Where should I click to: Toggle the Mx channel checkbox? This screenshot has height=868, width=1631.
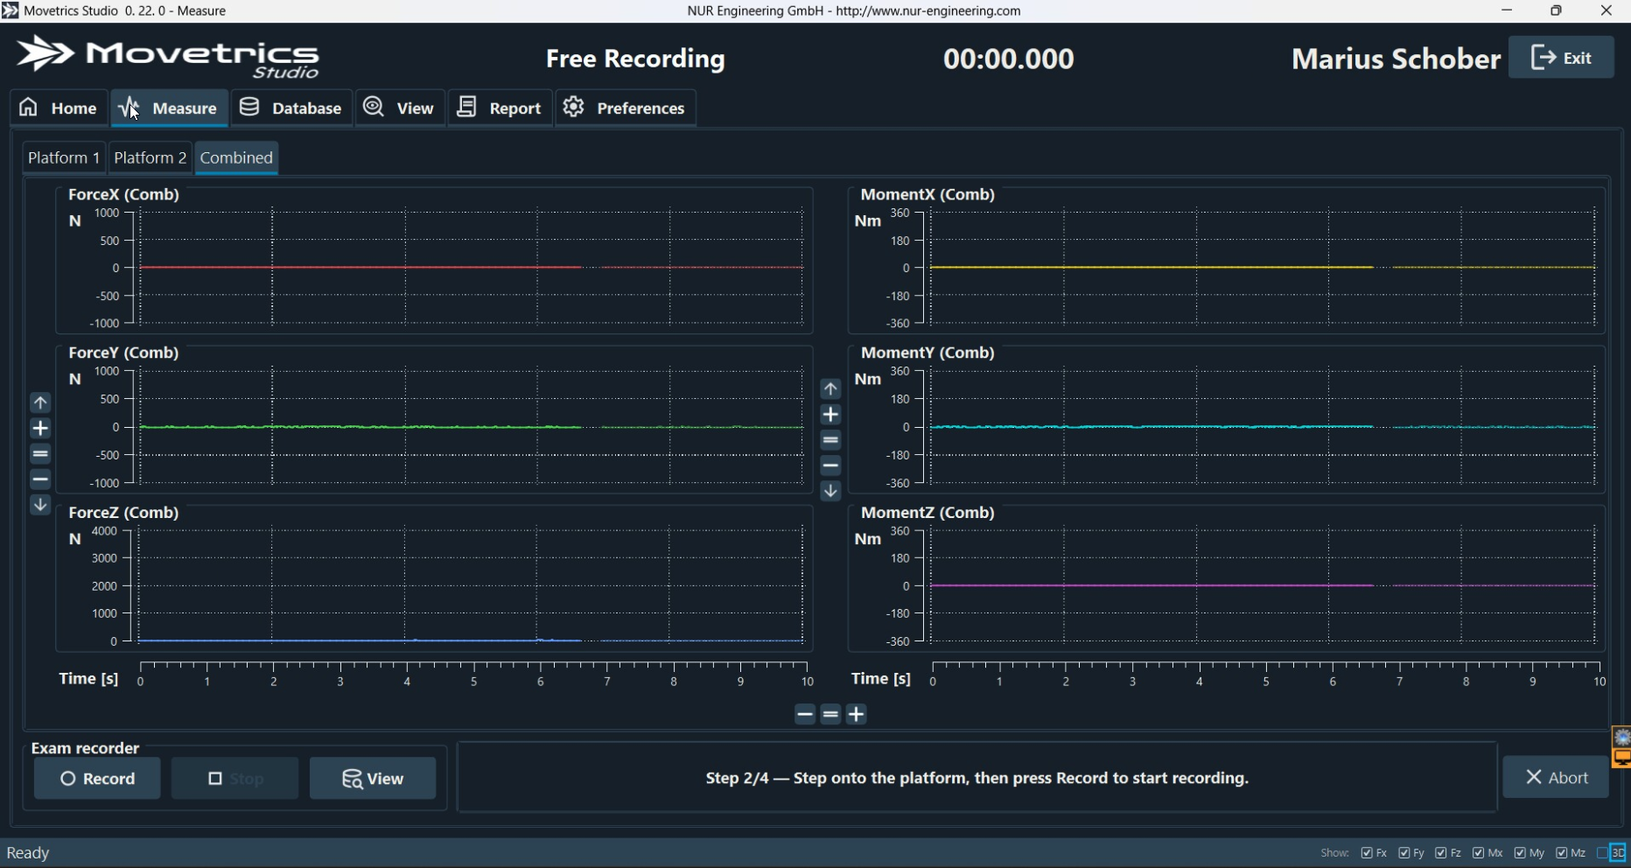point(1479,853)
